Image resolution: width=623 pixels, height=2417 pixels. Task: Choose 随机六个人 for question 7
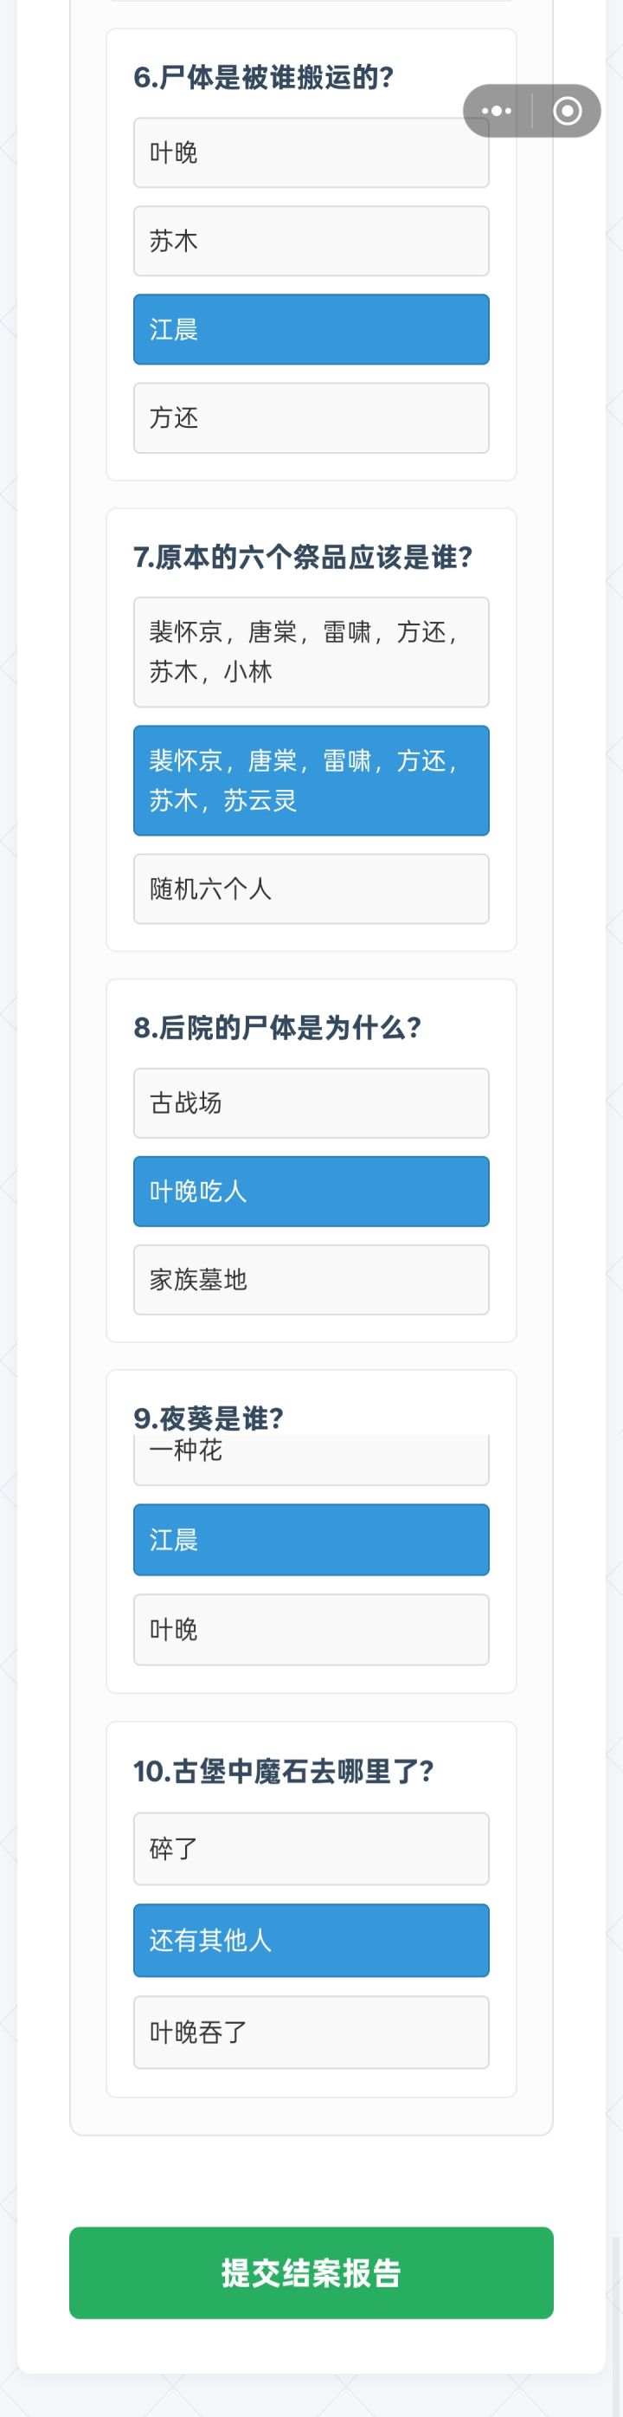311,889
